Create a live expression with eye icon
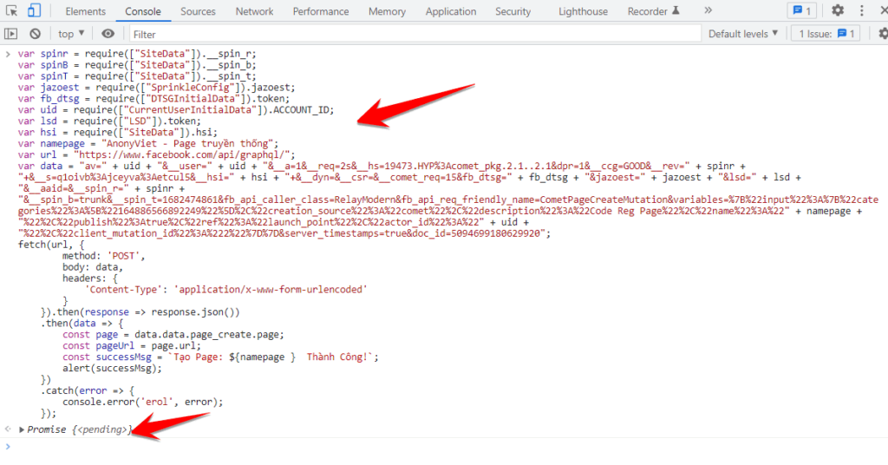The width and height of the screenshot is (888, 465). pos(108,34)
